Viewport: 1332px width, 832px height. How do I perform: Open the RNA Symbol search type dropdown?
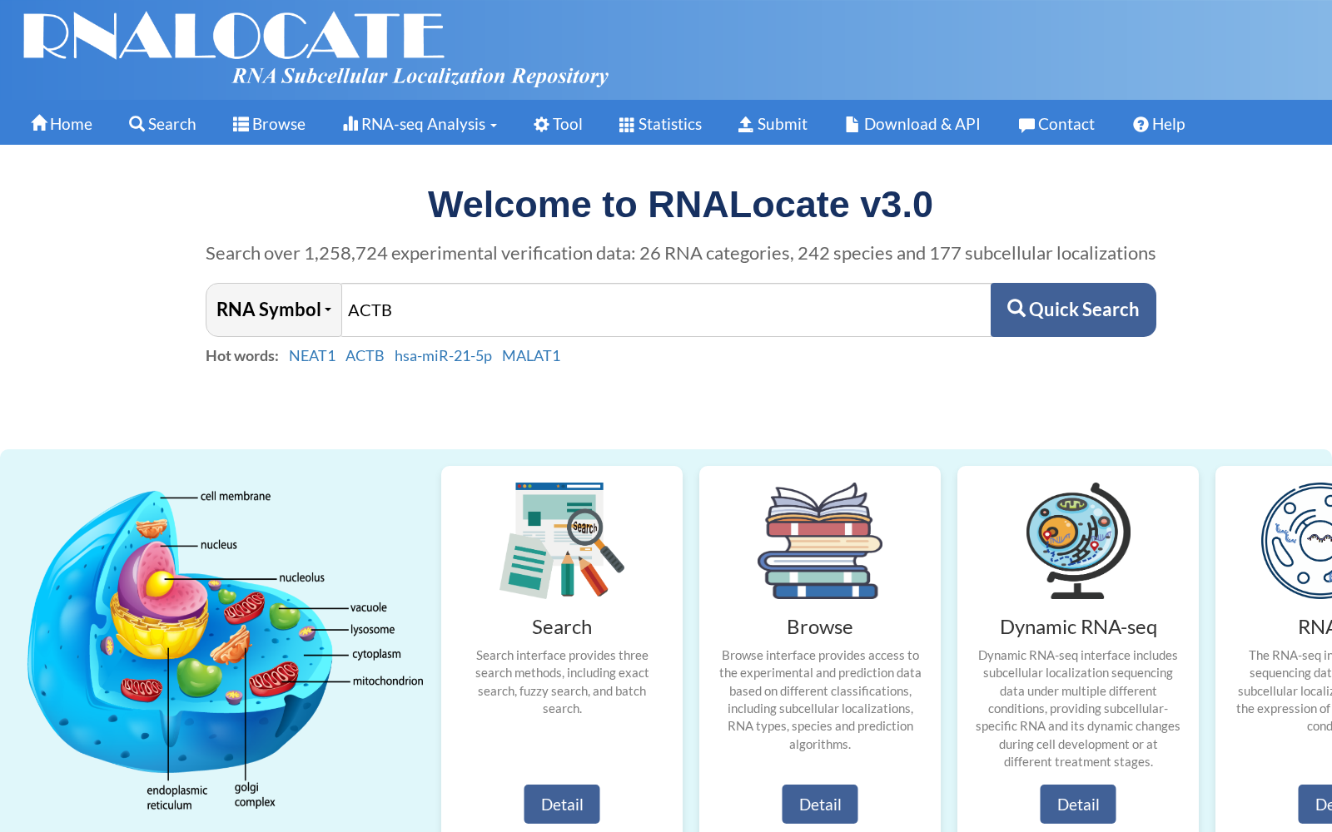(274, 310)
